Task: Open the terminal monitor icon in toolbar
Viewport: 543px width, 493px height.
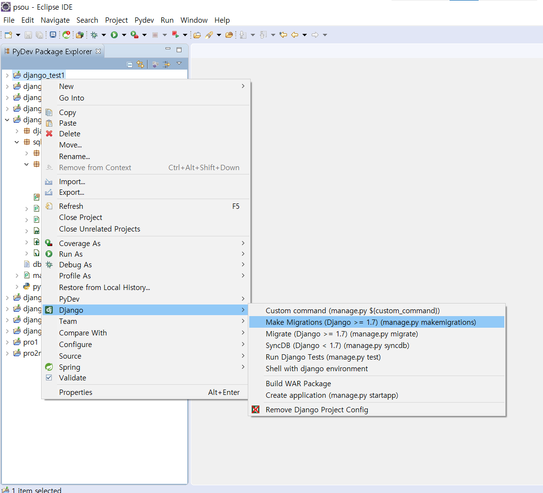Action: (53, 35)
